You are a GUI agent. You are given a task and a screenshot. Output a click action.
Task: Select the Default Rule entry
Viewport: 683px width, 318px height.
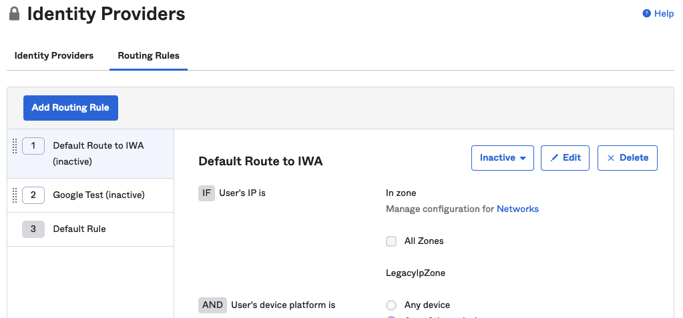(79, 229)
